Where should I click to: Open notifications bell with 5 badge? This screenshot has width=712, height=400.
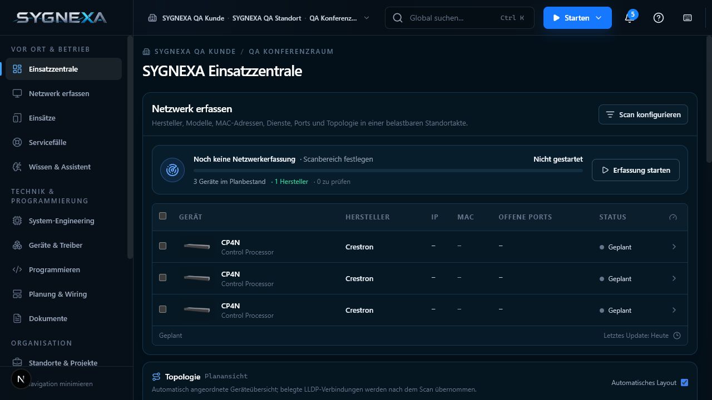pyautogui.click(x=630, y=17)
